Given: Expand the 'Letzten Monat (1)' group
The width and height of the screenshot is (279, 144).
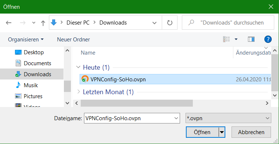Looking at the screenshot, I should [78, 92].
